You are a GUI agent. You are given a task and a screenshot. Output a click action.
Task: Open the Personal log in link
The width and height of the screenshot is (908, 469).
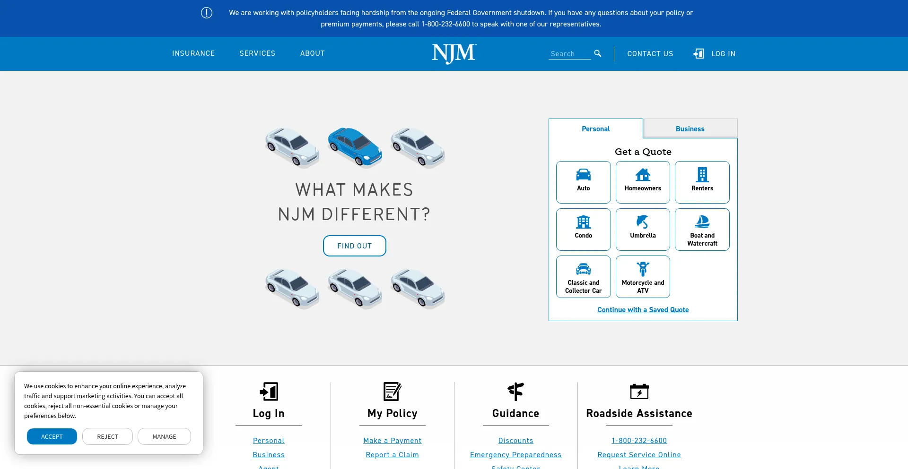269,441
